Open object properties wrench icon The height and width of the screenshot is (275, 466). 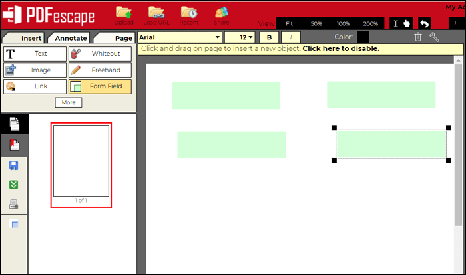(434, 37)
